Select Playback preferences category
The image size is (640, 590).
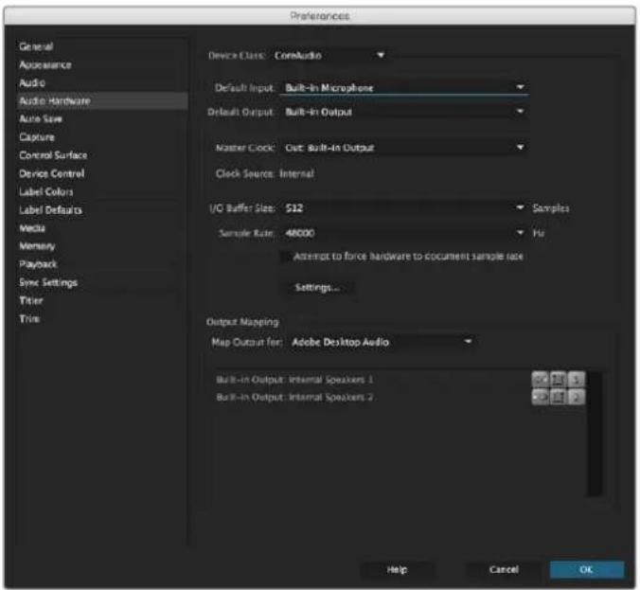point(102,264)
